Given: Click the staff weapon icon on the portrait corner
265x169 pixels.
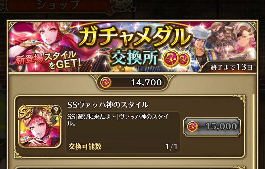Looking at the screenshot, I should 56,111.
